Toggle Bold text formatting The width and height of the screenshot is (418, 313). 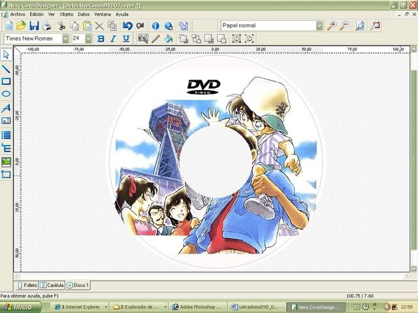coord(101,39)
